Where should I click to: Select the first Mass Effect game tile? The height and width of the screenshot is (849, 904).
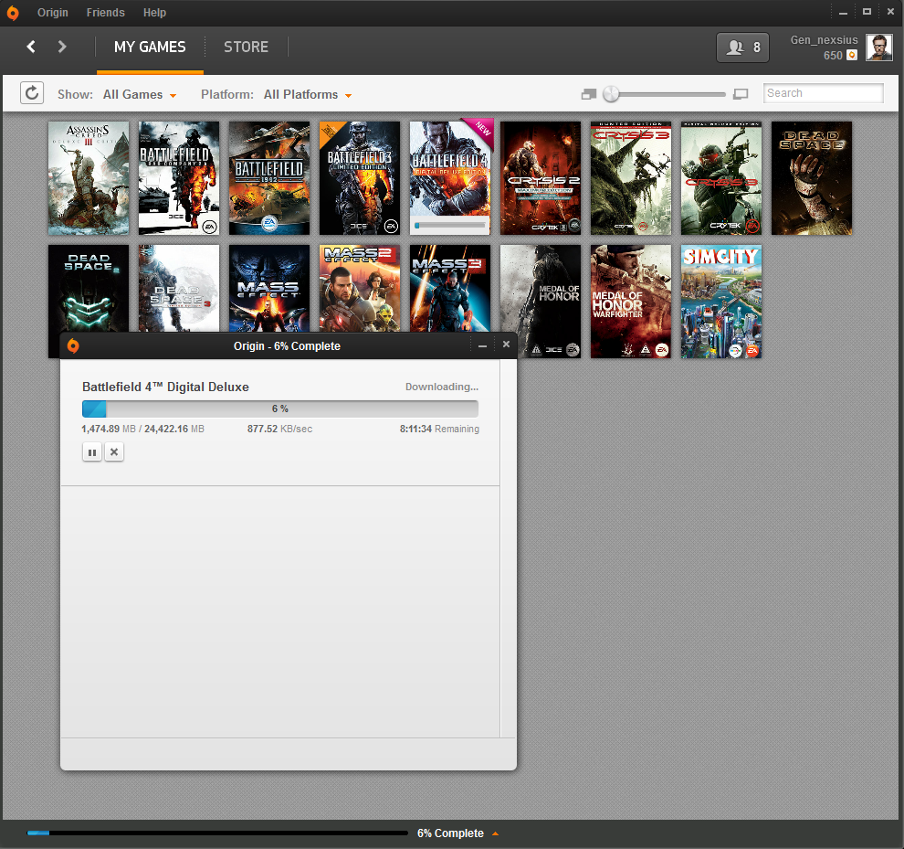pos(269,288)
